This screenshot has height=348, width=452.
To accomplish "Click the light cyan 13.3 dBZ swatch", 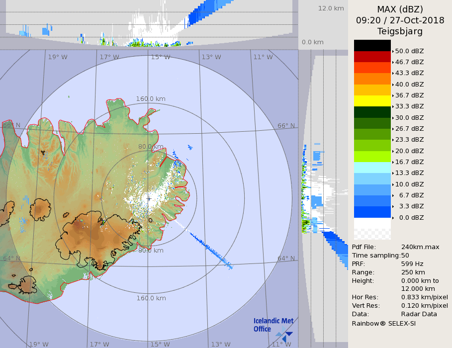I will point(372,168).
